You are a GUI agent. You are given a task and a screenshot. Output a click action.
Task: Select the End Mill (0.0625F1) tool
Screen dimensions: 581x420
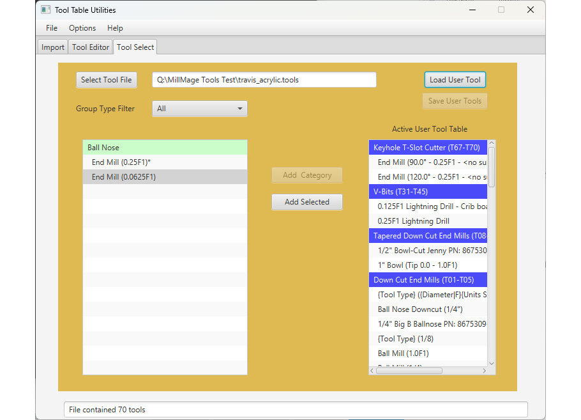(165, 176)
